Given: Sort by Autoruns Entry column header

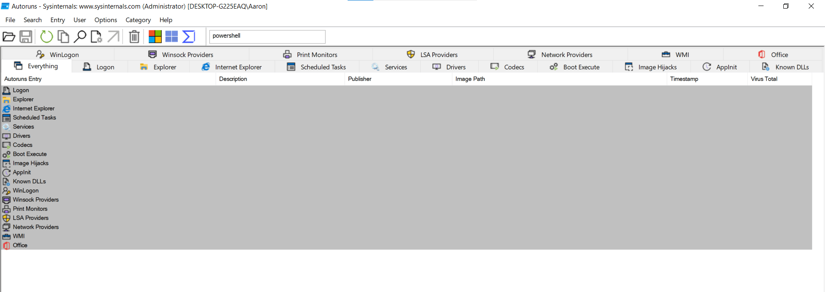Looking at the screenshot, I should pyautogui.click(x=108, y=79).
